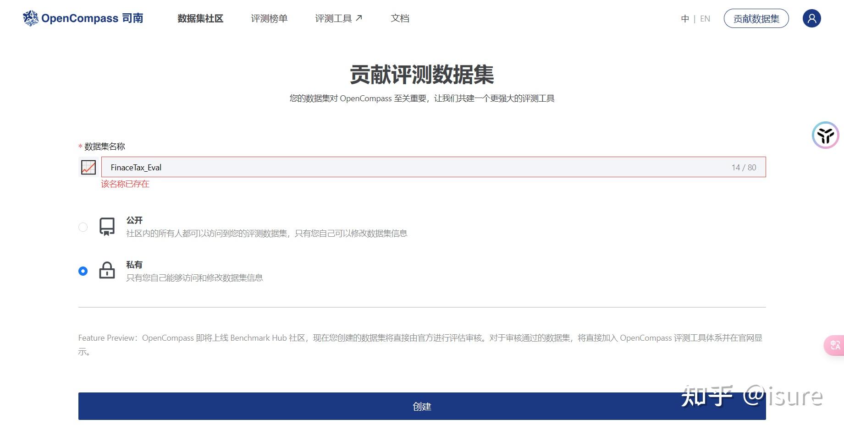This screenshot has height=430, width=844.
Task: Open the 文档 menu item
Action: point(399,18)
